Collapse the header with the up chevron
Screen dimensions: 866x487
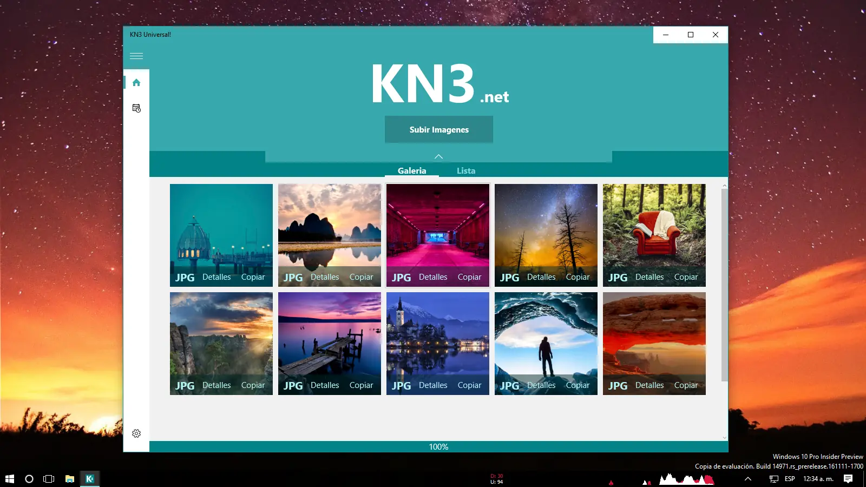439,156
